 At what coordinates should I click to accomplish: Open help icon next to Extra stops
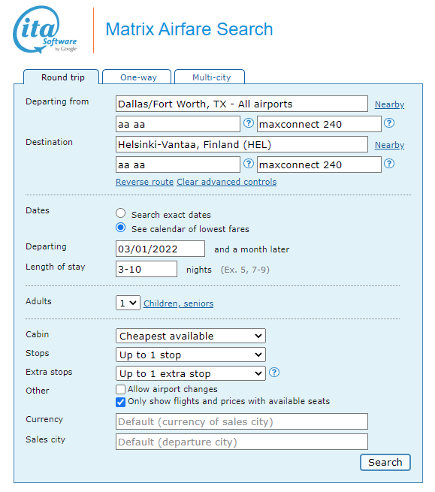(x=274, y=373)
